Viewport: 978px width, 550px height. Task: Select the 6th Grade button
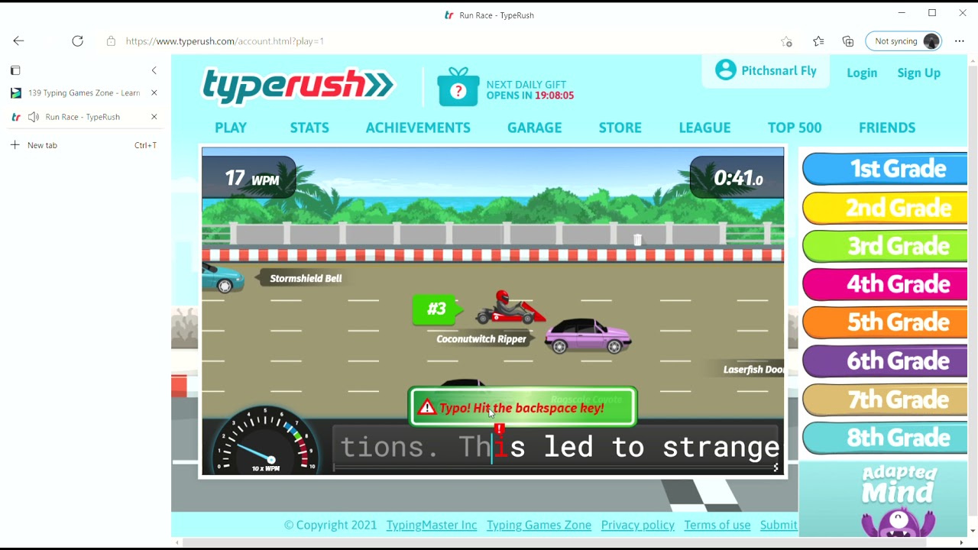tap(885, 361)
